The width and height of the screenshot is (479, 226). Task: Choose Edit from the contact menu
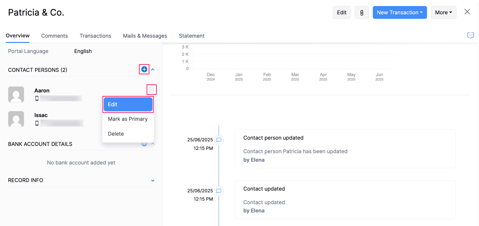point(128,104)
